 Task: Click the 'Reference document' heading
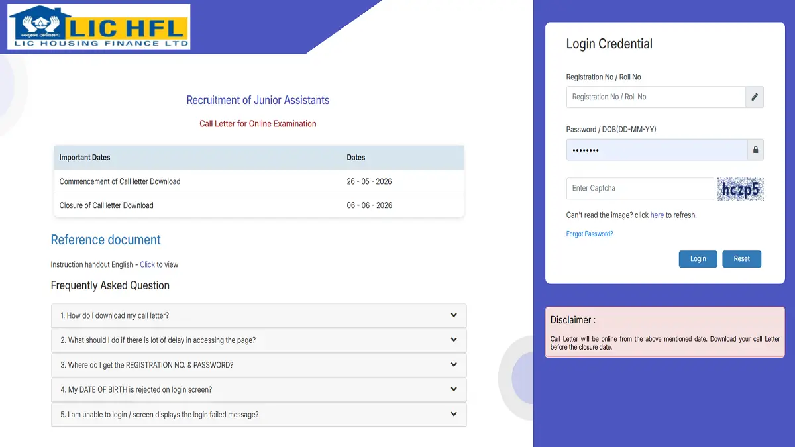tap(106, 240)
